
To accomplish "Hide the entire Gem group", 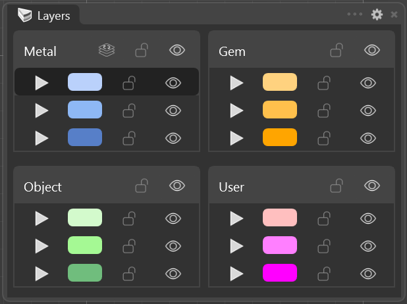I will coord(372,50).
